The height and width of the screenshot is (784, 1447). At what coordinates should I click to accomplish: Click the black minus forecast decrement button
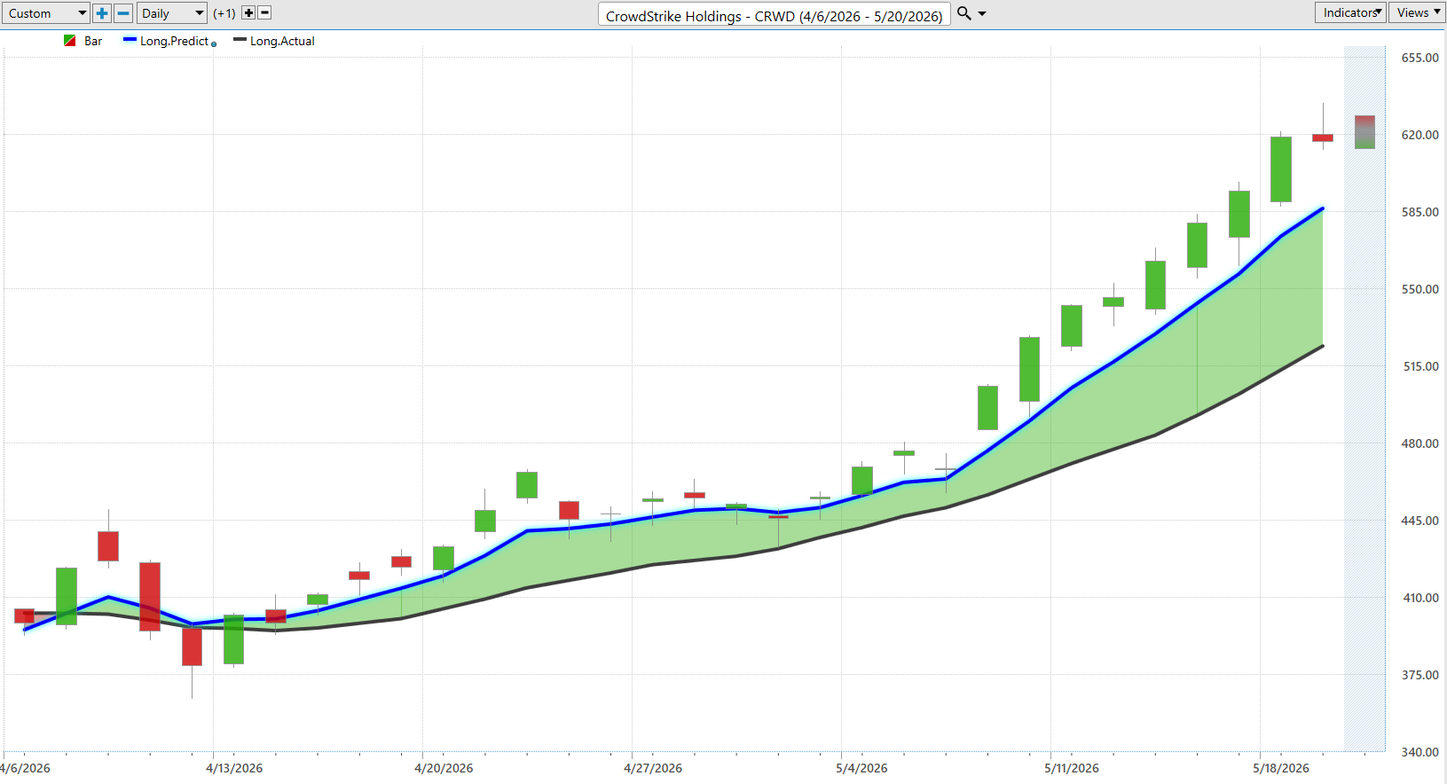tap(264, 13)
